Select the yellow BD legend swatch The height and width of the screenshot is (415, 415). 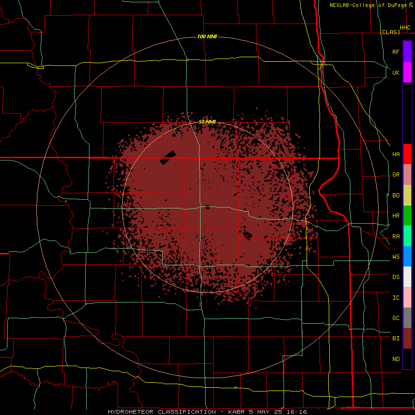pos(407,195)
